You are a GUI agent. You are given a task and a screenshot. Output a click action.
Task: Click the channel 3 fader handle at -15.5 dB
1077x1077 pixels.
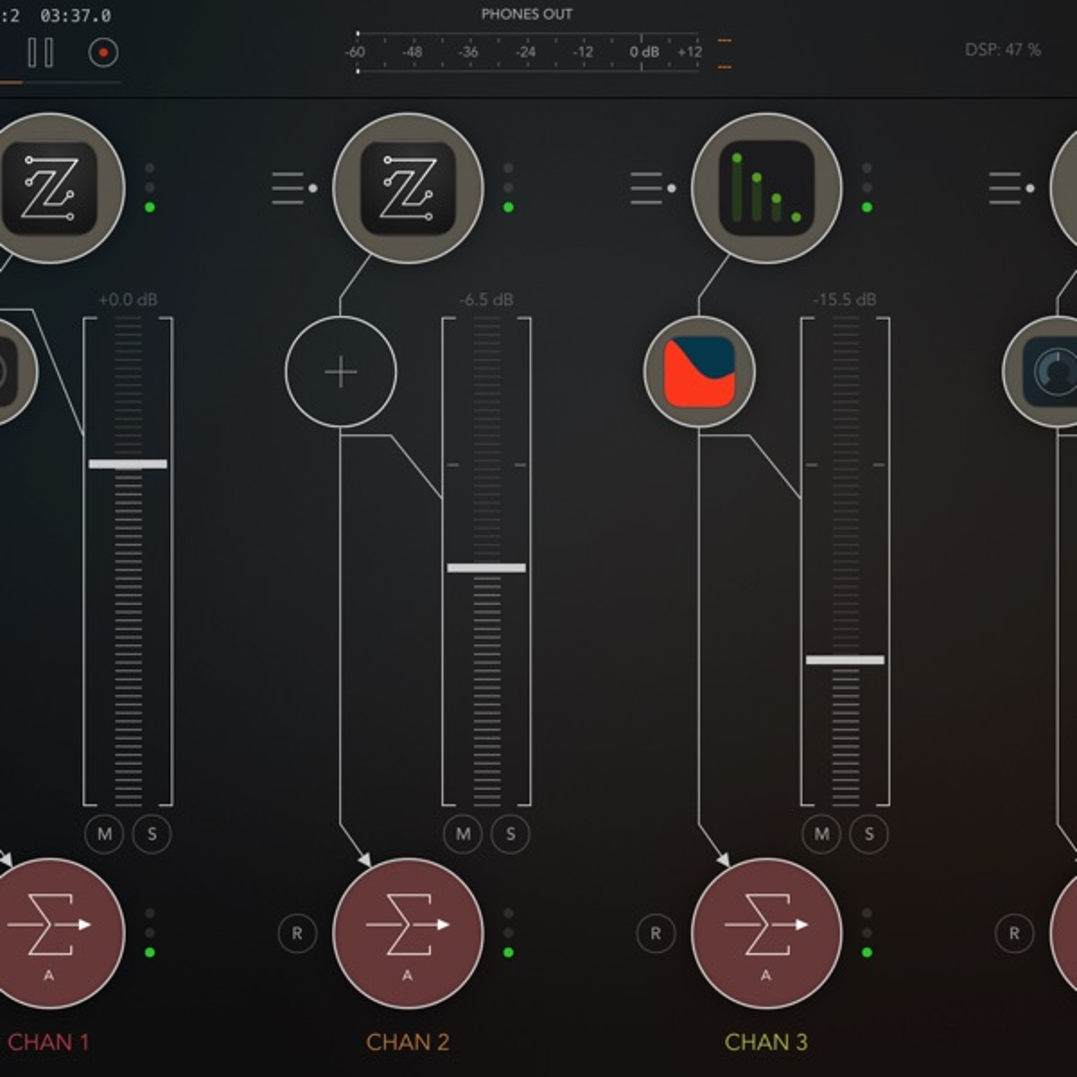(x=844, y=659)
